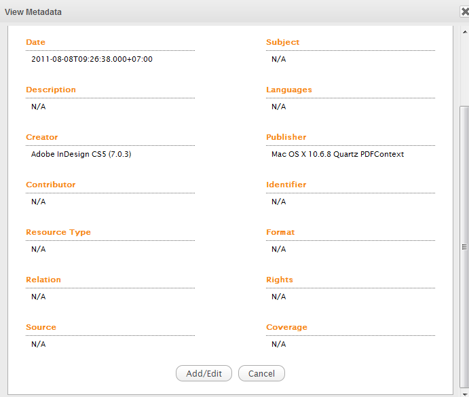Select the Mac OS X Quartz publisher value

337,154
